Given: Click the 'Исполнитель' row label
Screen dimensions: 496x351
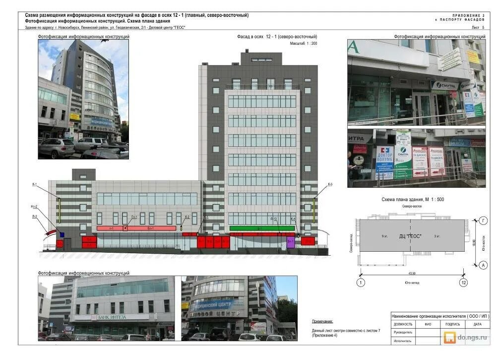Looking at the screenshot, I should pyautogui.click(x=403, y=341).
